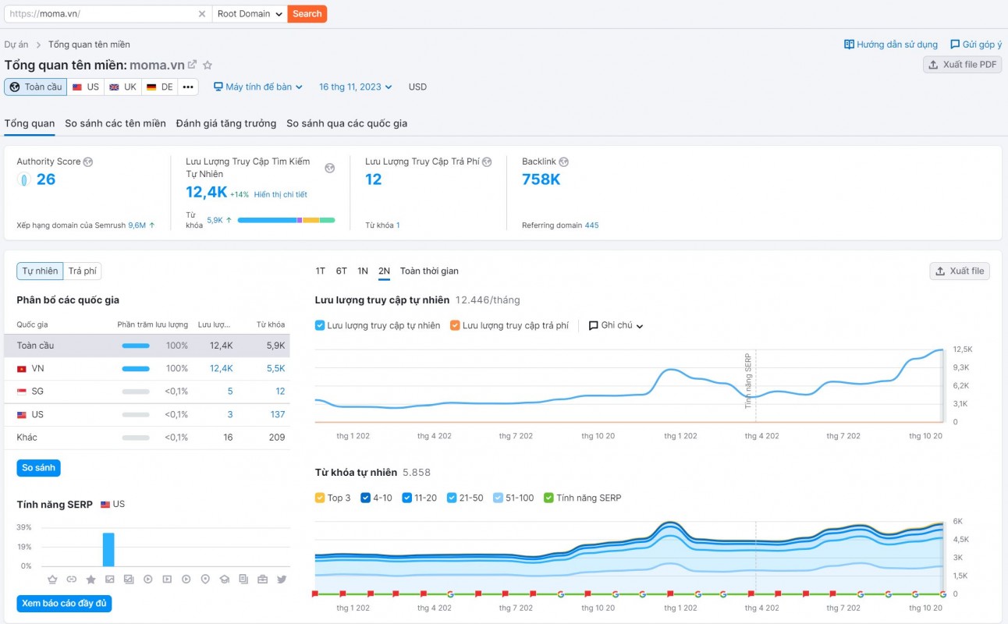Image resolution: width=1008 pixels, height=624 pixels.
Task: Toggle the 21-50 keywords checkbox
Action: tap(452, 498)
